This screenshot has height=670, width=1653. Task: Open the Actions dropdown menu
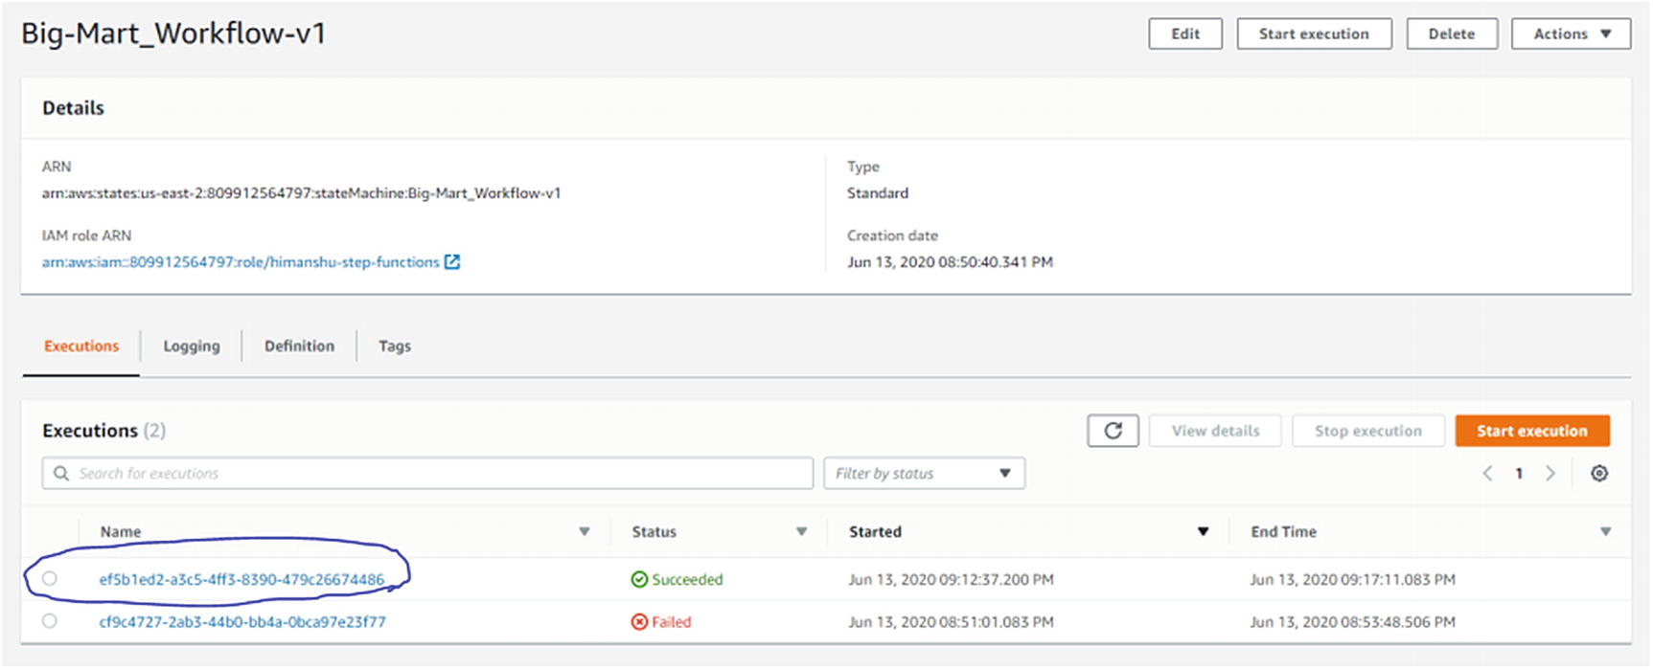(1571, 33)
